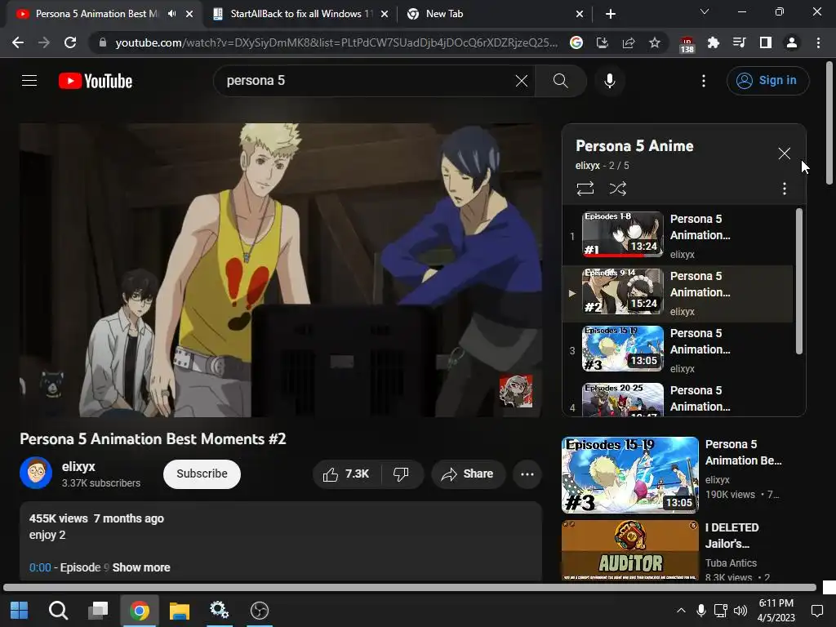Viewport: 836px width, 627px height.
Task: Expand description with Show more
Action: click(141, 567)
